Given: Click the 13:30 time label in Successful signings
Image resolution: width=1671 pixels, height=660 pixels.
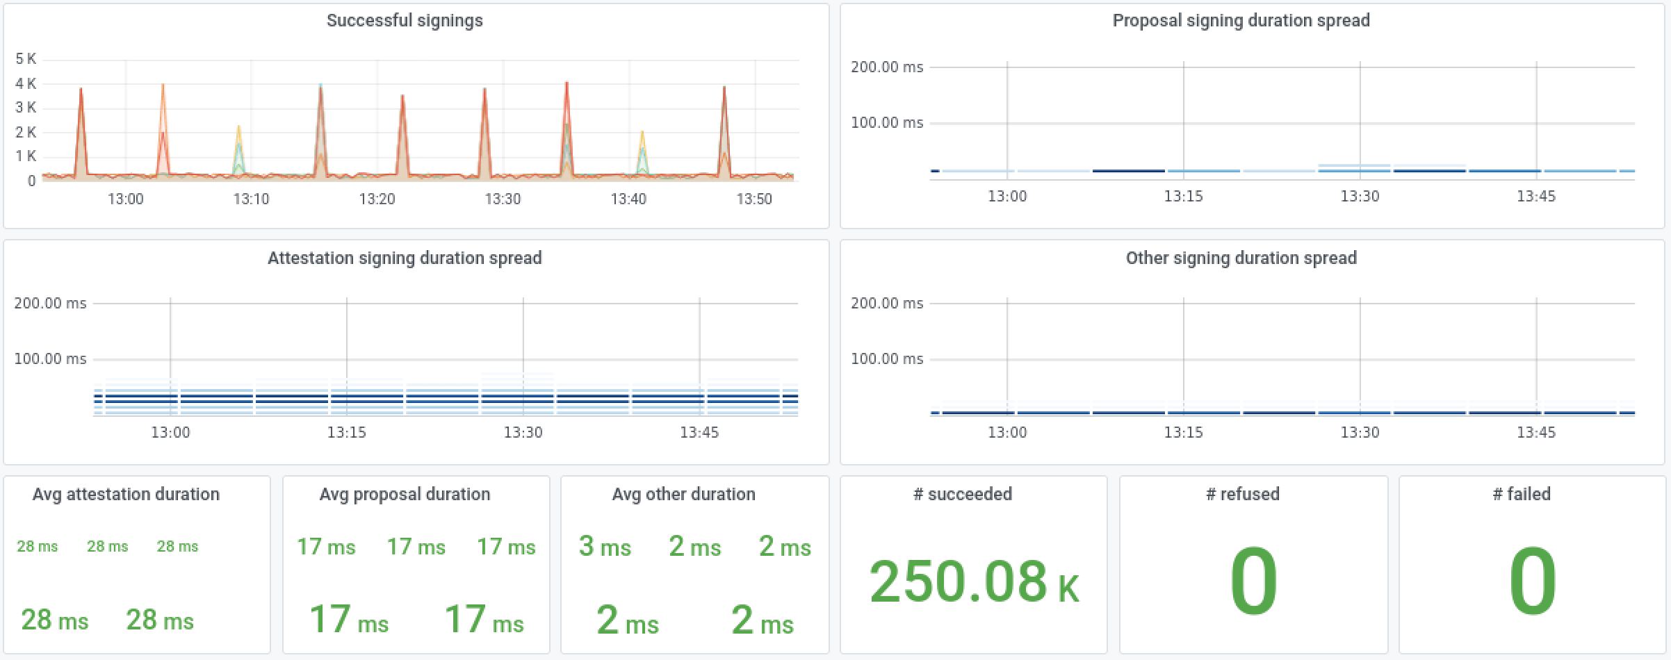Looking at the screenshot, I should pyautogui.click(x=503, y=199).
